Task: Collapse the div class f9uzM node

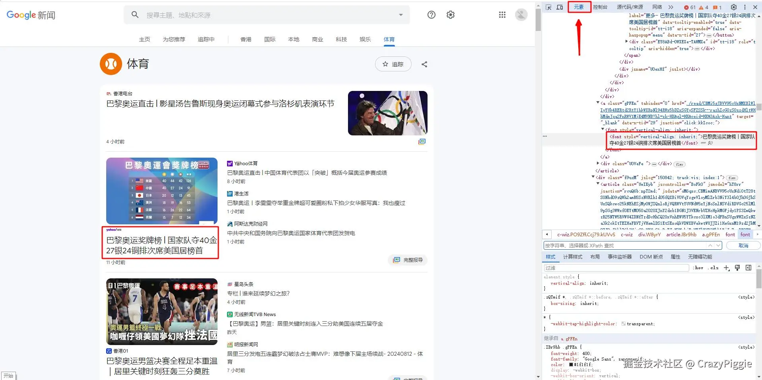Action: point(593,177)
